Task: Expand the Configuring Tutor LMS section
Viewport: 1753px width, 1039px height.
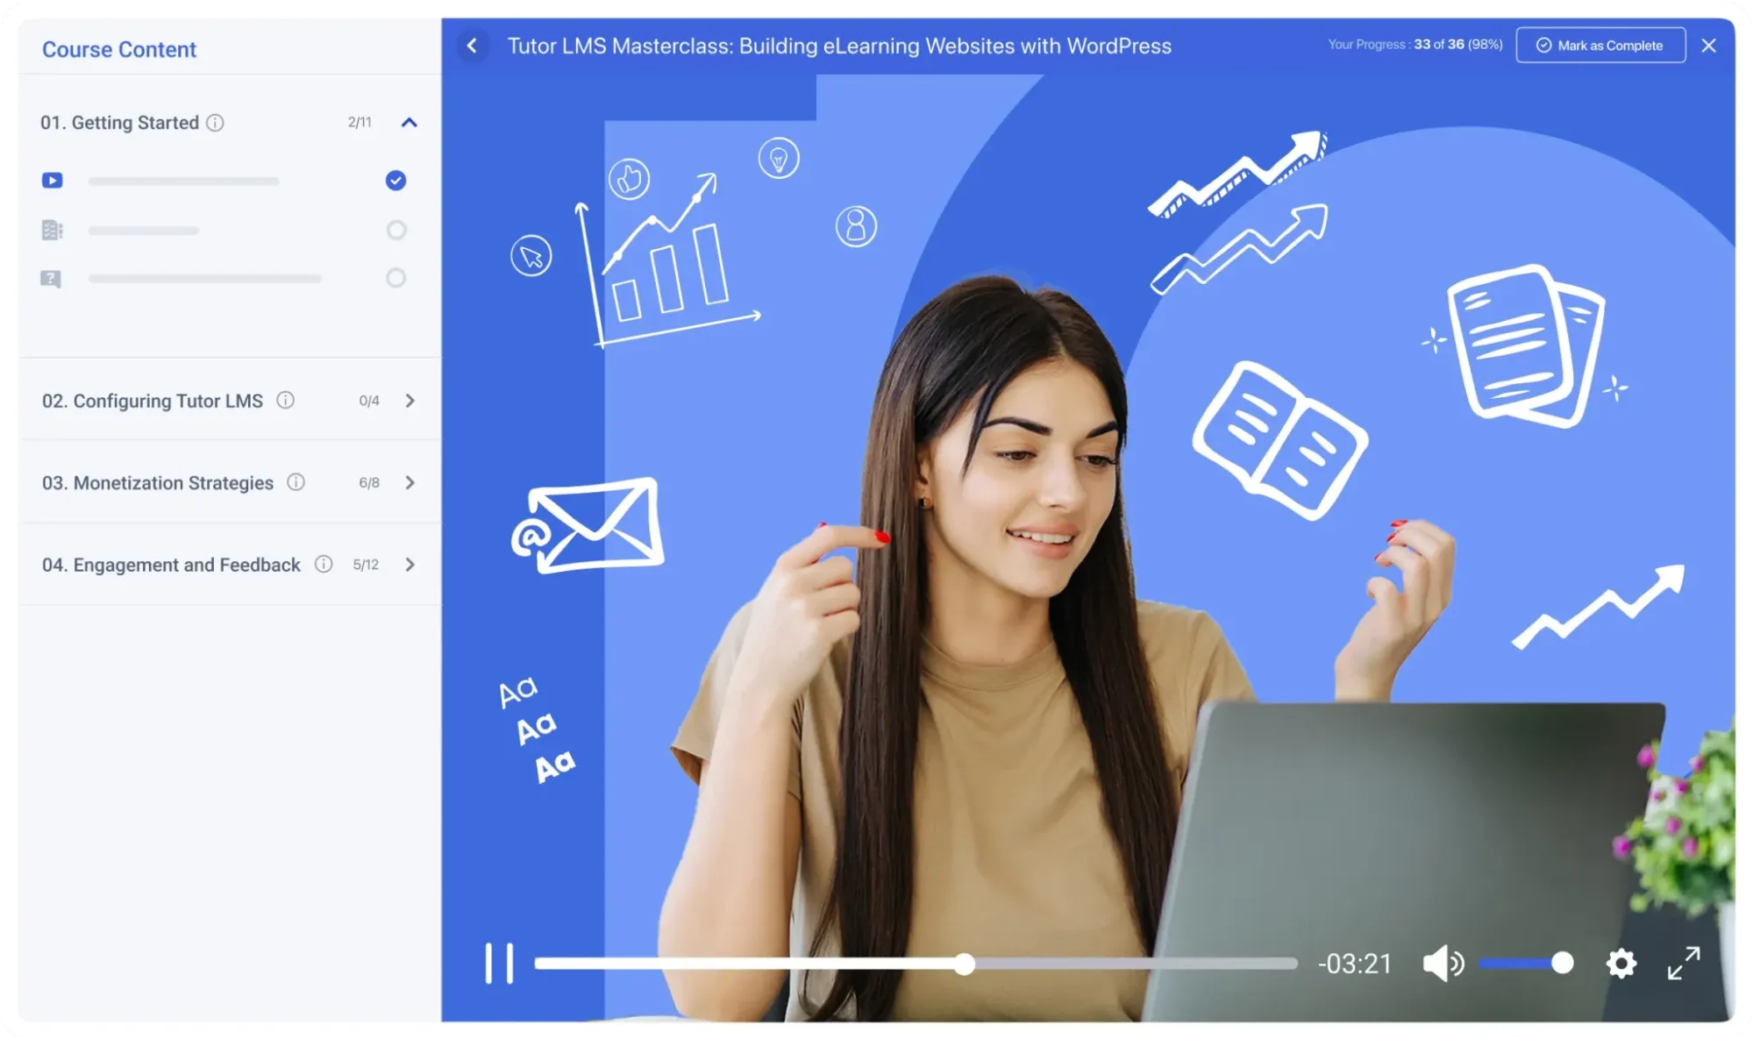Action: 410,400
